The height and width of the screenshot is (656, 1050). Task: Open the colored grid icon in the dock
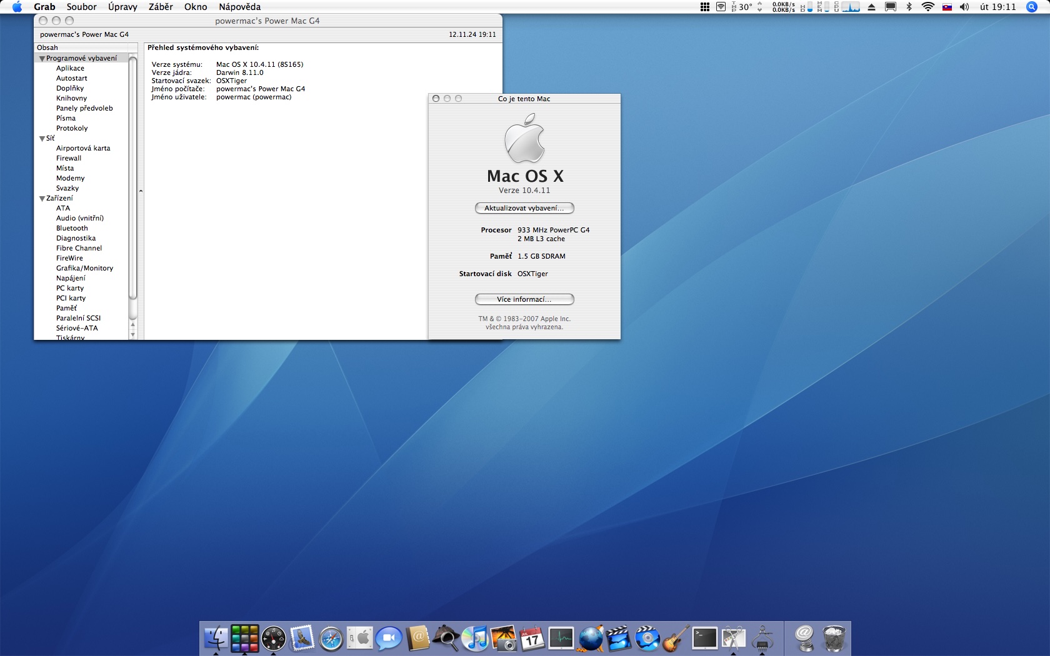(244, 638)
